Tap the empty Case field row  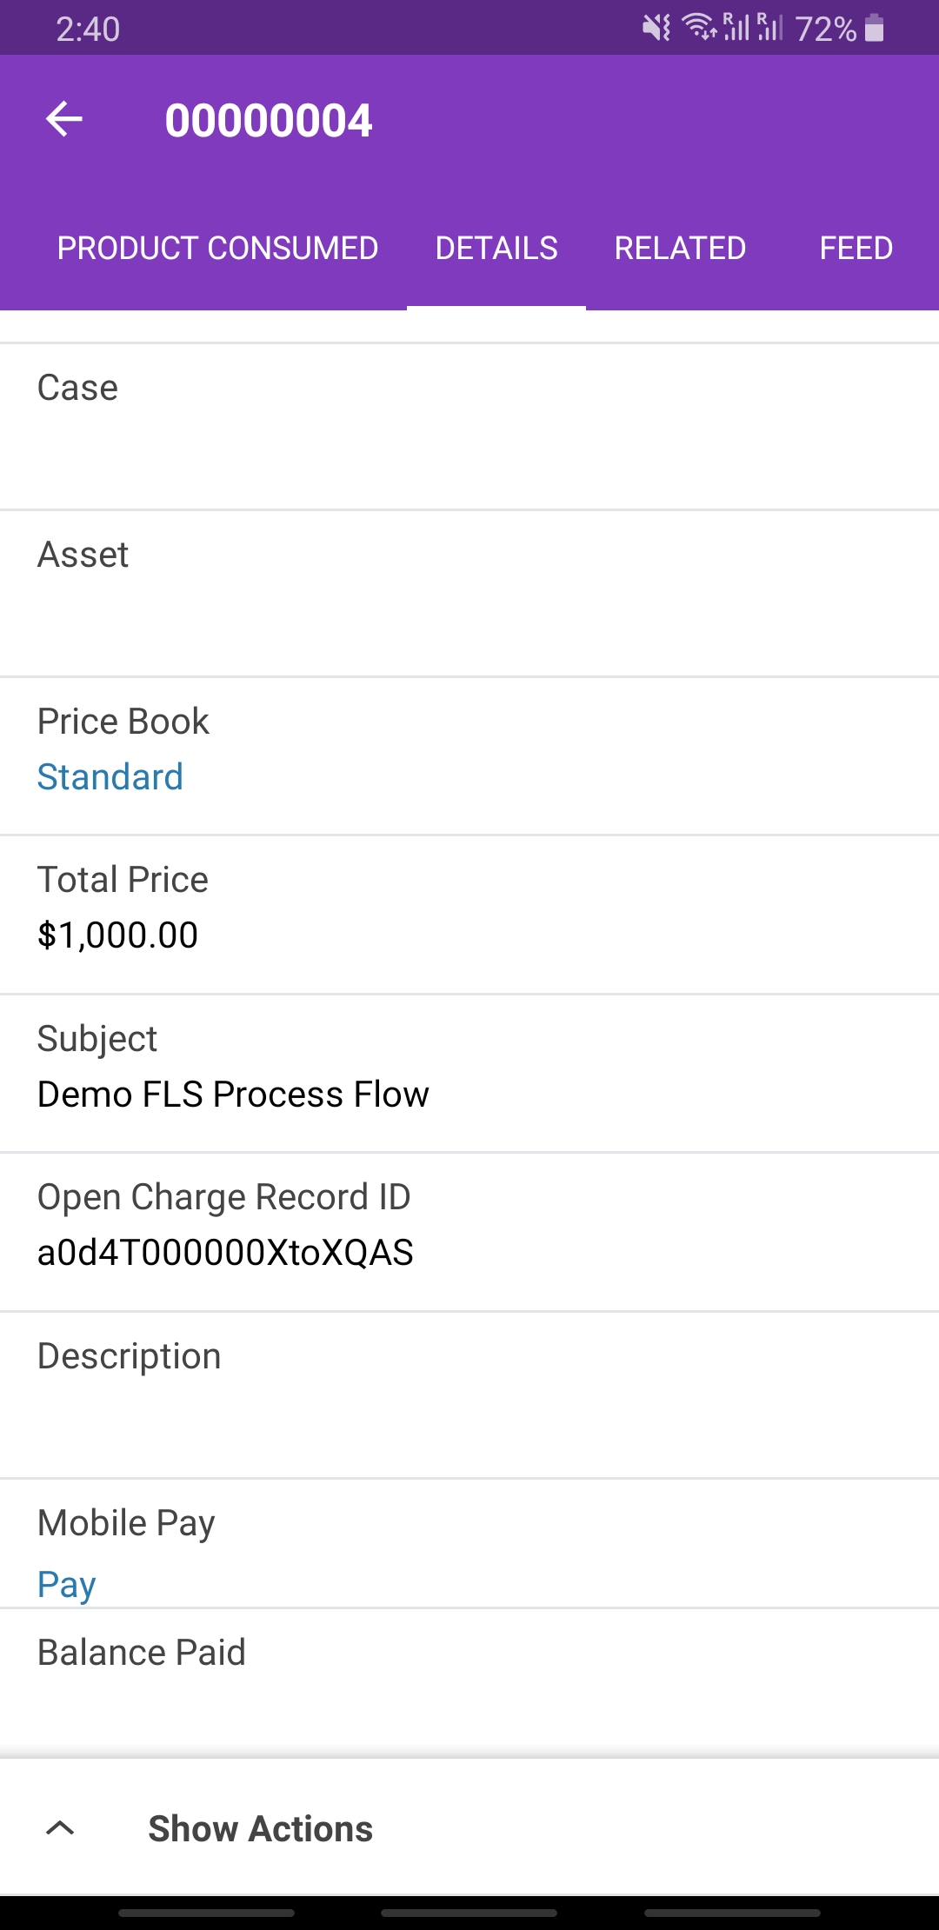point(469,427)
